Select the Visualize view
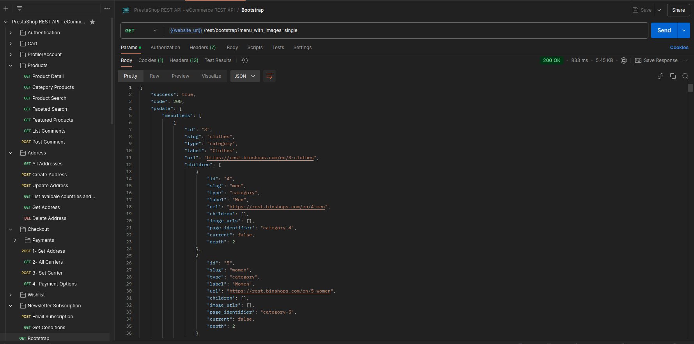This screenshot has width=694, height=344. [x=211, y=76]
